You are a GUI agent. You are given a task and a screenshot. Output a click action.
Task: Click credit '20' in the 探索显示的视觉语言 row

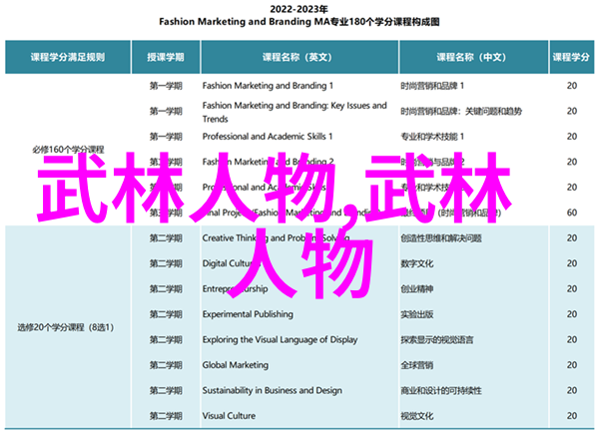click(x=572, y=339)
